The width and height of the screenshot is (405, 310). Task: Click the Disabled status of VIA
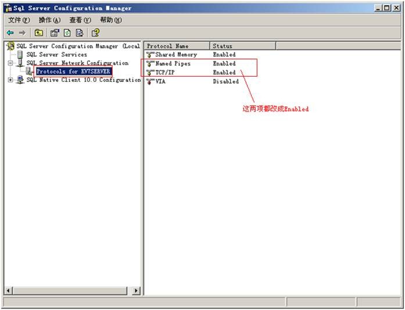(226, 82)
